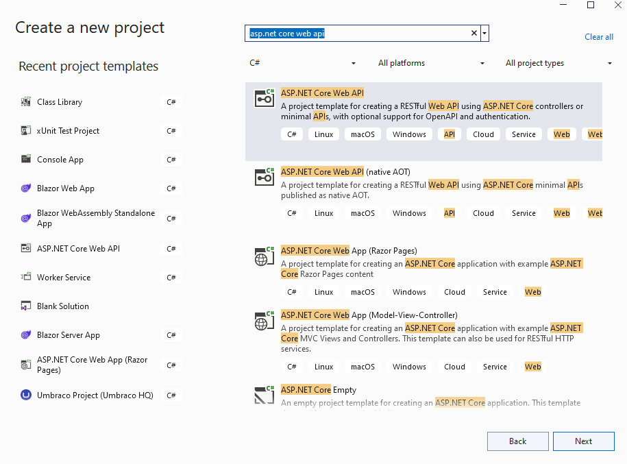Click the recent ASP.NET Core Web API icon
Screen dimensions: 627x464
[26, 248]
